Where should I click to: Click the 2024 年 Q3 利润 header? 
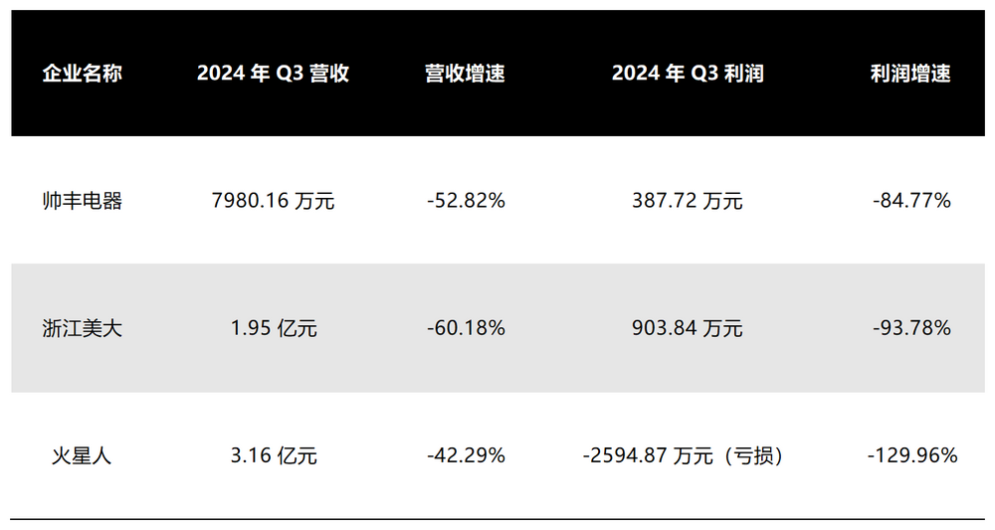tap(688, 74)
